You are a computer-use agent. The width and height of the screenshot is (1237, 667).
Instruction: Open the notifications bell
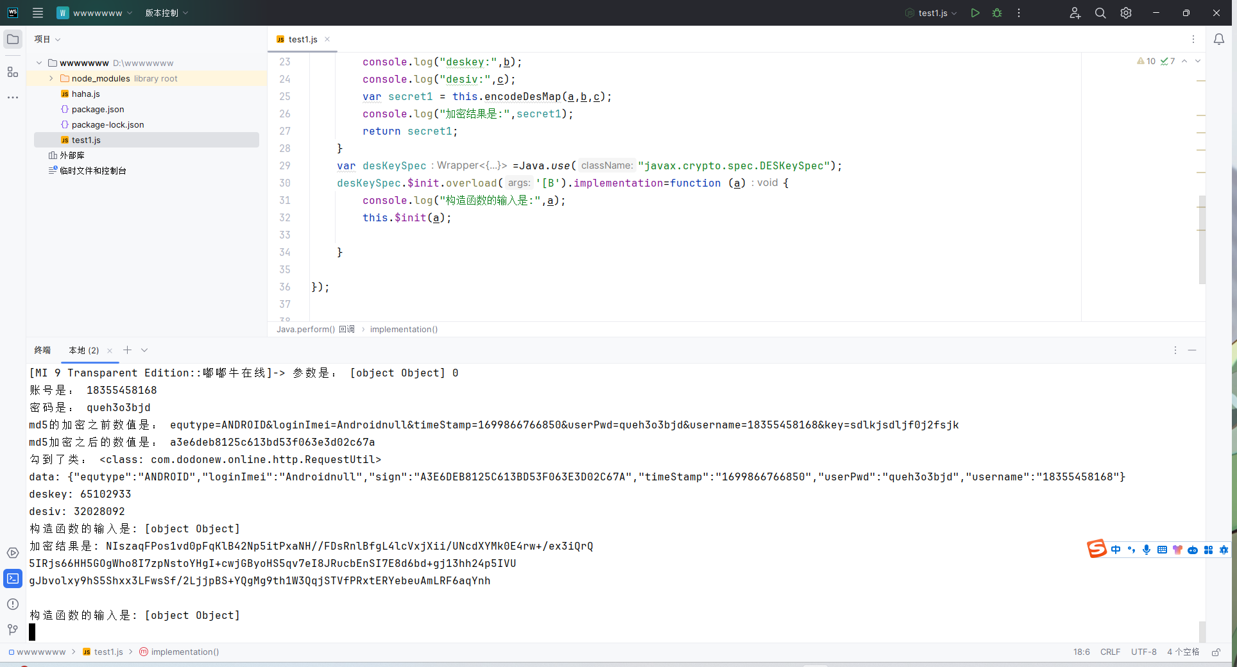(1219, 39)
